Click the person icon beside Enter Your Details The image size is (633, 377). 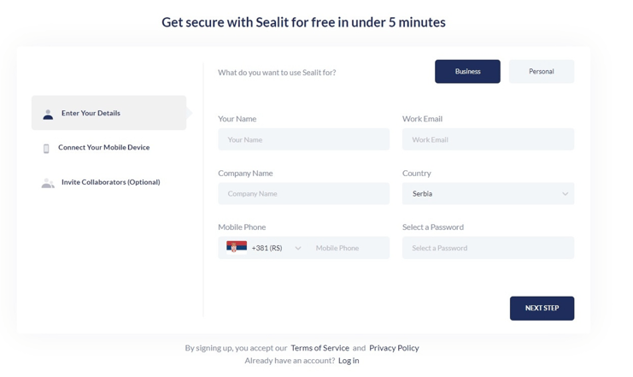coord(48,115)
